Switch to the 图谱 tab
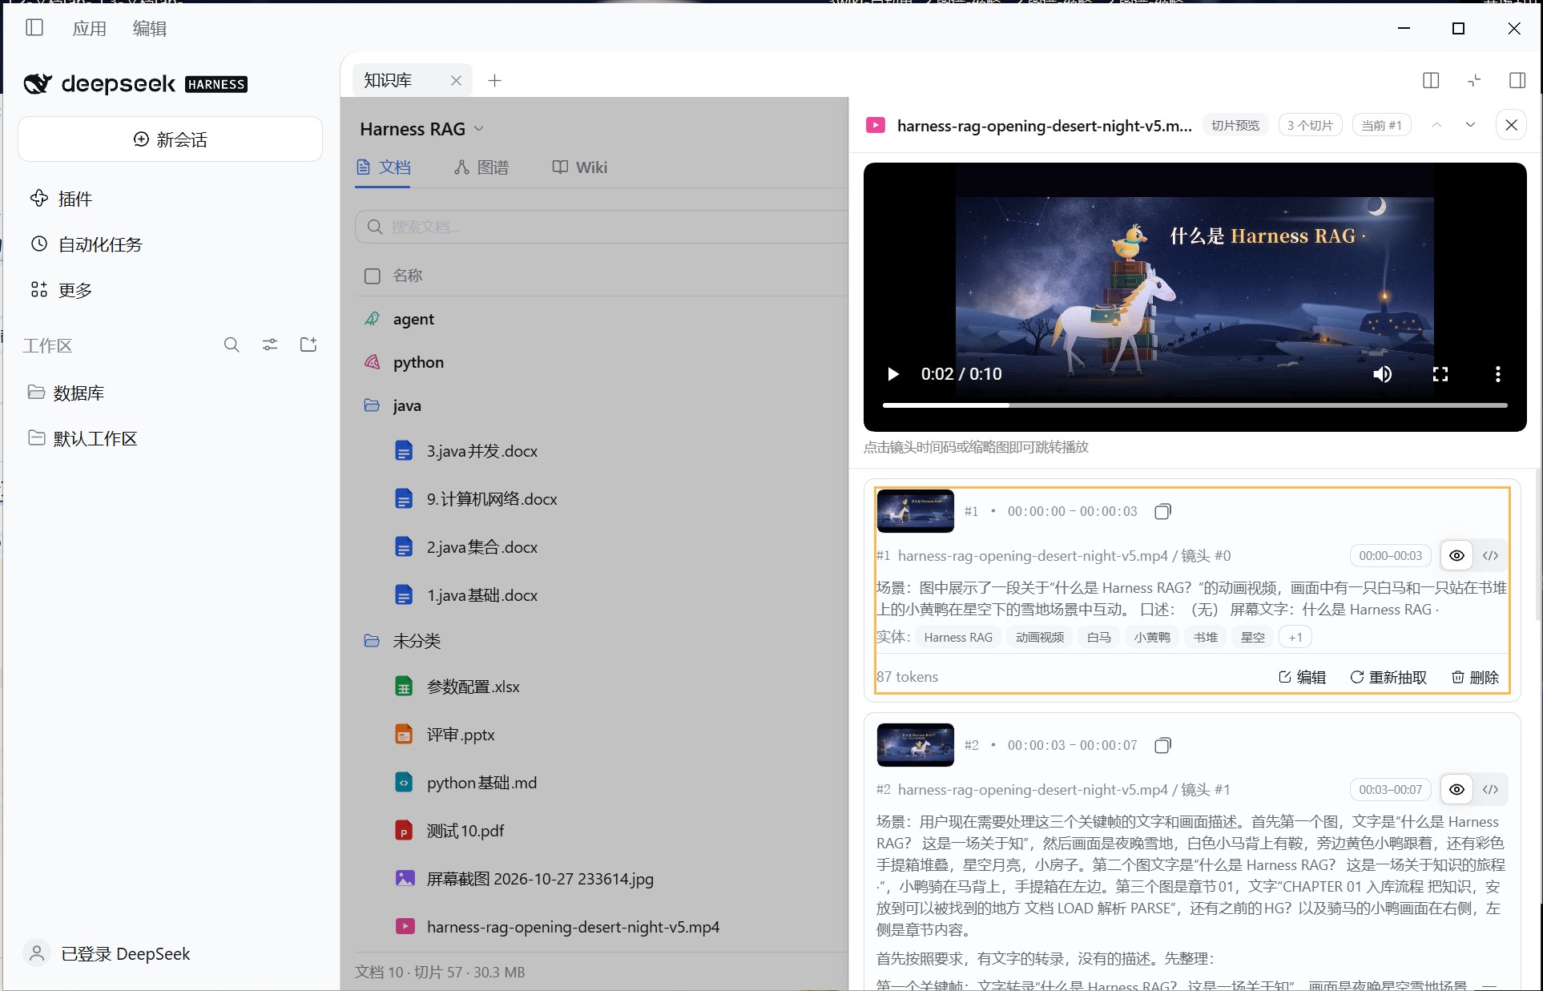 481,167
